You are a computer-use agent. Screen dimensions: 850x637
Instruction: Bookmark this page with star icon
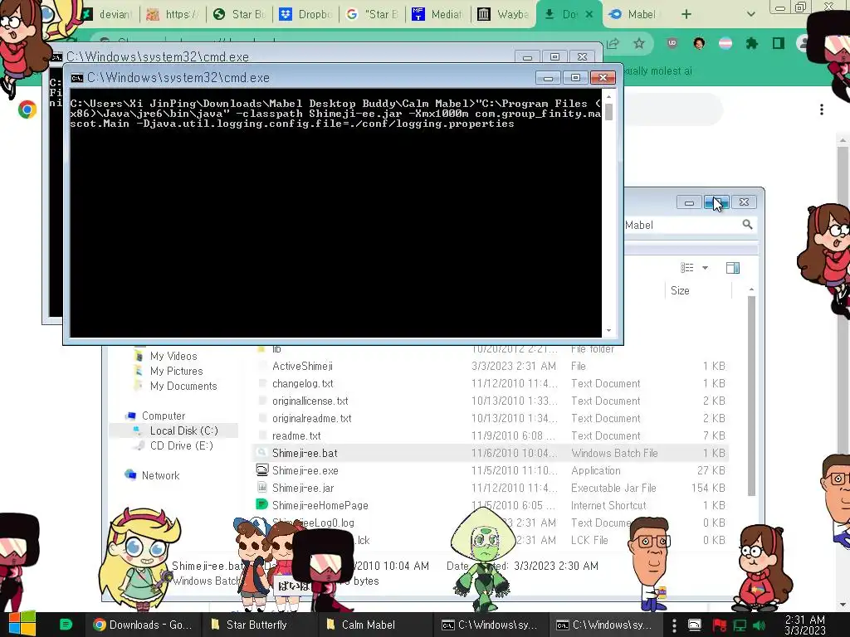tap(639, 43)
